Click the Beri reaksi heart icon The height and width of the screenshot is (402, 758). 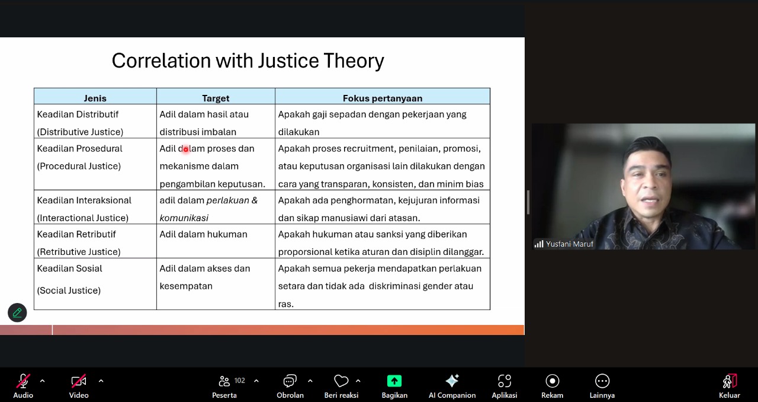[341, 381]
